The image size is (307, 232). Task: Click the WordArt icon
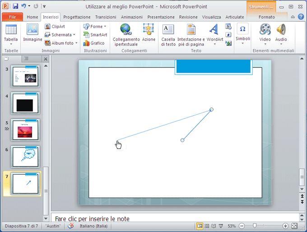[214, 29]
